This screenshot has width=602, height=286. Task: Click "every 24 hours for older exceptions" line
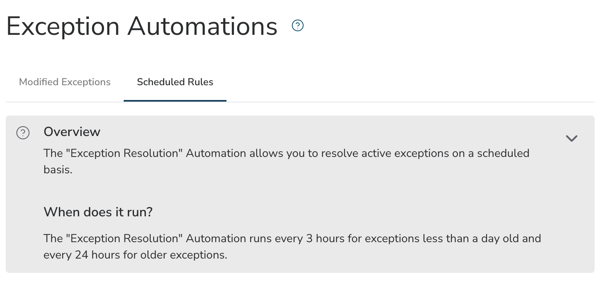click(136, 255)
